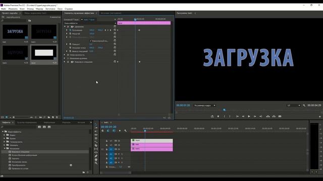Select the Zoom tool

[x=96, y=163]
